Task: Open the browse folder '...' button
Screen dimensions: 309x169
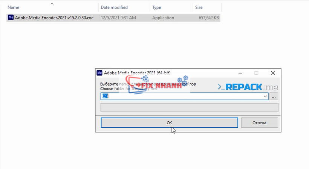Action: coord(274,97)
